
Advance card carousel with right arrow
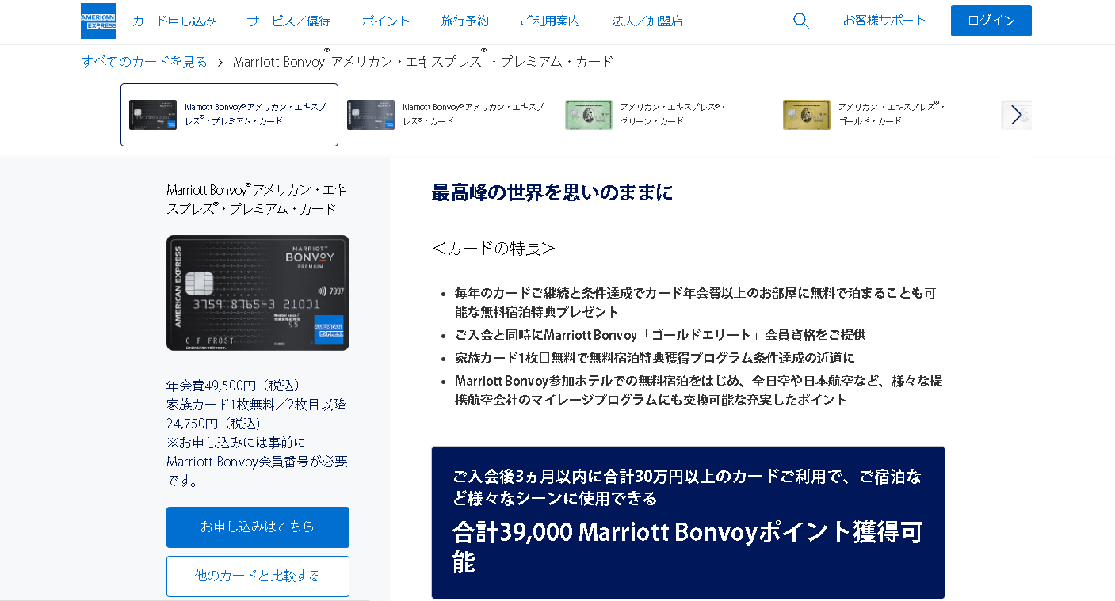tap(1017, 115)
